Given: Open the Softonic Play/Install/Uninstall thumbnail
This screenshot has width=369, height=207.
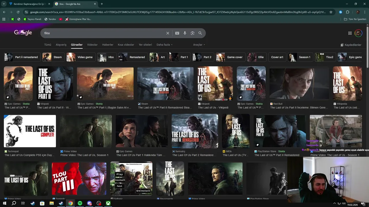Looking at the screenshot, I should [131, 179].
